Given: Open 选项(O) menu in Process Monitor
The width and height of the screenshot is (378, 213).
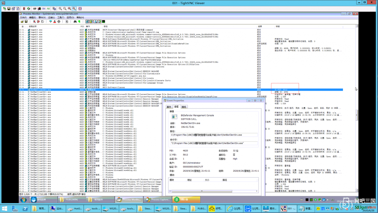Looking at the screenshot, I should [x=70, y=18].
